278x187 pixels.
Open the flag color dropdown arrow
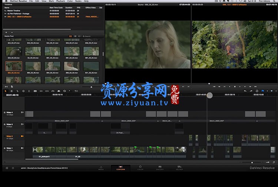coord(267,91)
